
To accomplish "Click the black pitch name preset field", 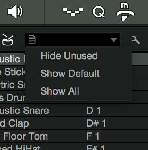I will (73, 39).
